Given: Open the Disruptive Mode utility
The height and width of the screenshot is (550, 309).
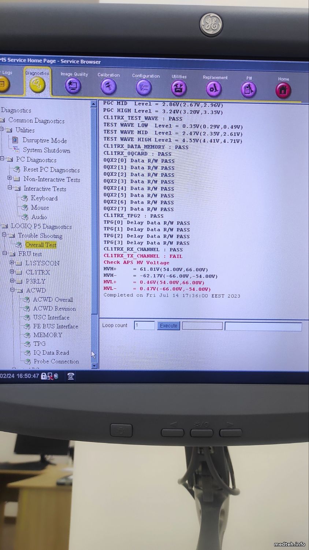Looking at the screenshot, I should click(44, 140).
